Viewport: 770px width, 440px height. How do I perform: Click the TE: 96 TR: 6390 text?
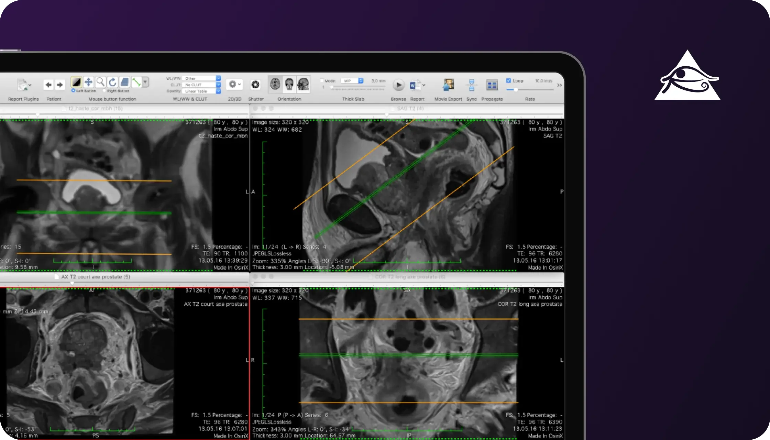point(540,422)
